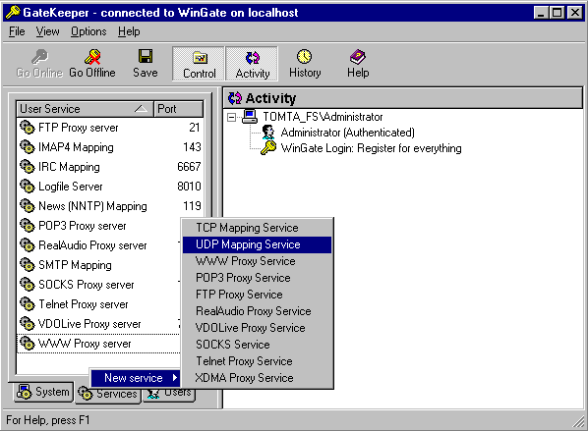Click the Telnet Proxy server gear icon
Viewport: 588px width, 431px height.
[27, 303]
